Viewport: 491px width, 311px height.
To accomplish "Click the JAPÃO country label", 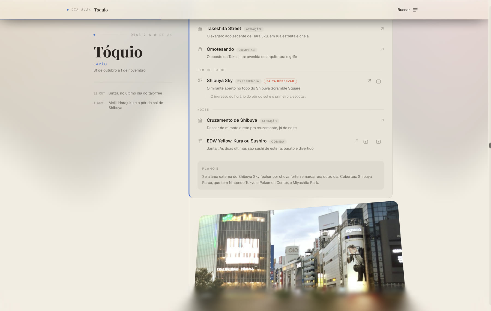I will click(x=100, y=64).
